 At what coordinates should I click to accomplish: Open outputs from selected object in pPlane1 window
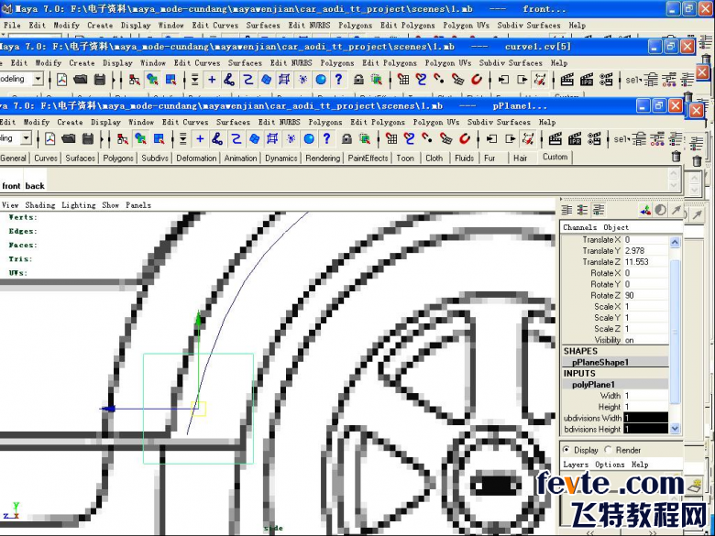click(x=511, y=138)
